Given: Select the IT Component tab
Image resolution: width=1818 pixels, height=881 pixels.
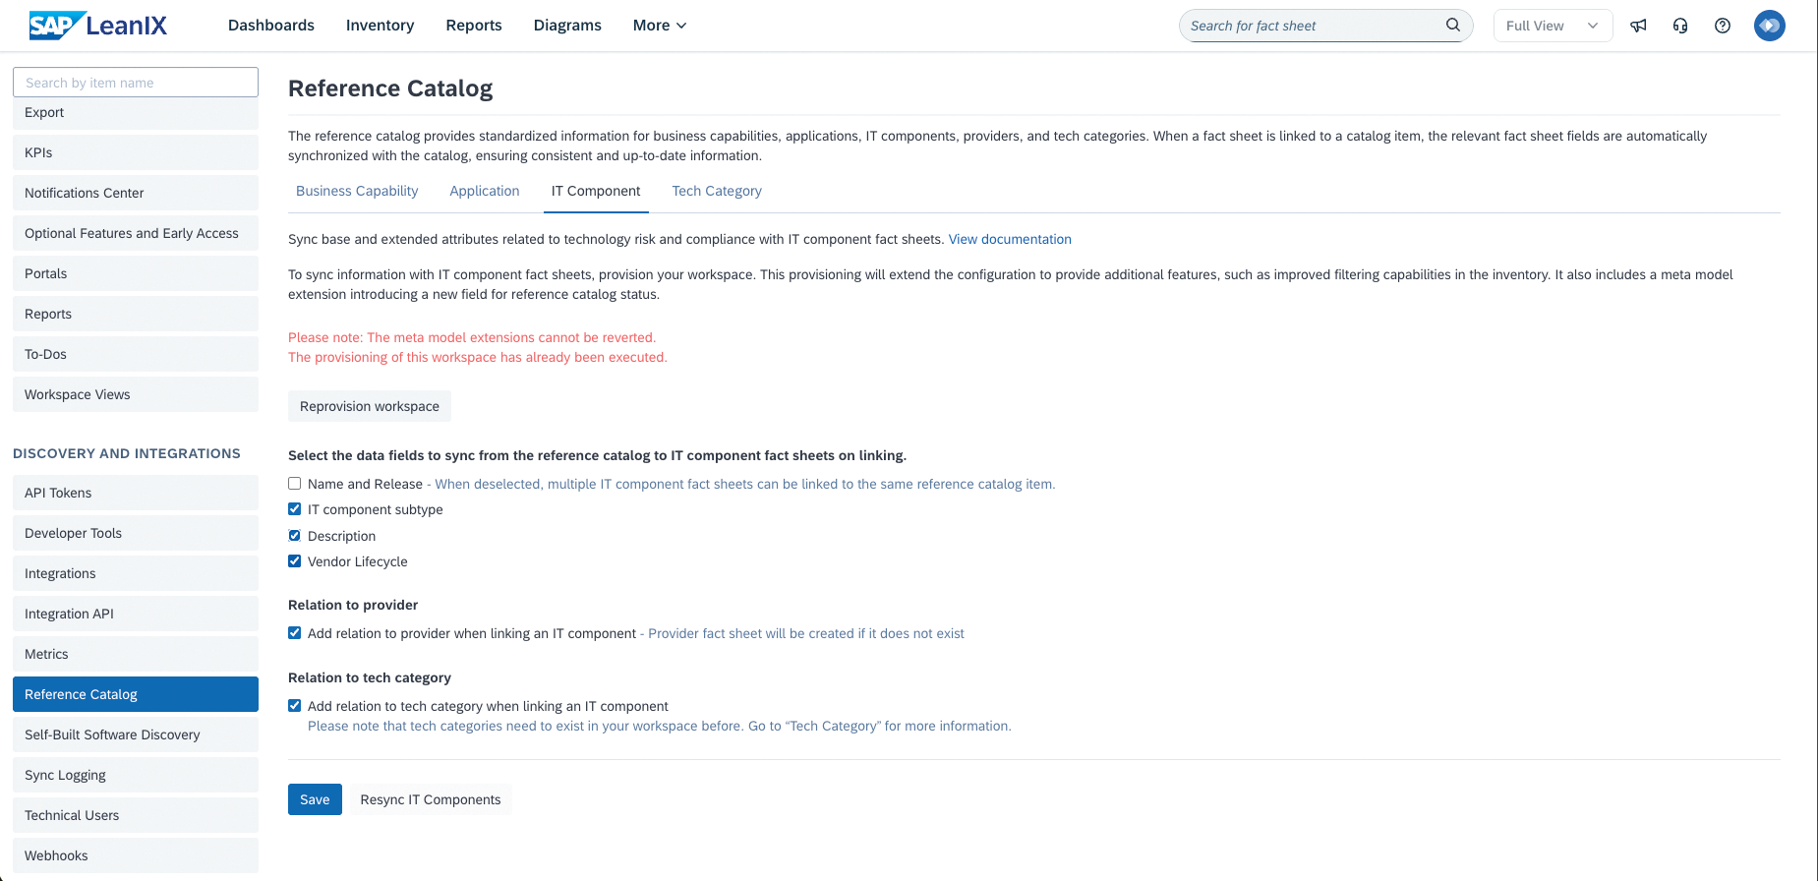Looking at the screenshot, I should click(596, 191).
